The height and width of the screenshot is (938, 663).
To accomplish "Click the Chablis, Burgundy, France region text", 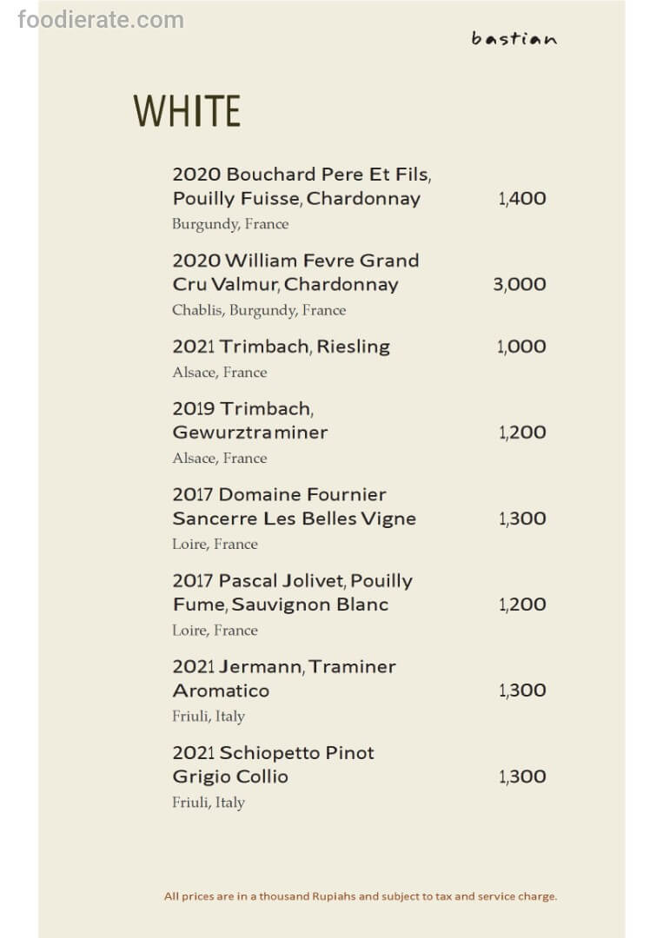I will [x=259, y=310].
